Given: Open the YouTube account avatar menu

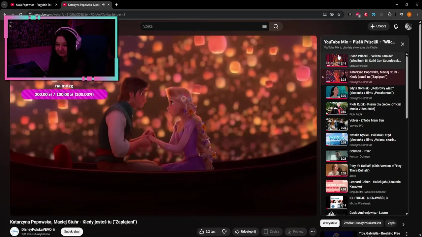Looking at the screenshot, I should click(408, 26).
